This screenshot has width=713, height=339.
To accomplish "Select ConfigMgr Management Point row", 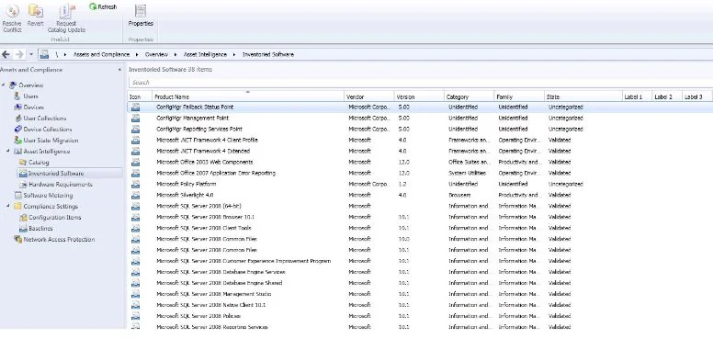I will pyautogui.click(x=419, y=119).
